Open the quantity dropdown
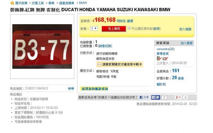213x133 pixels. tap(94, 28)
